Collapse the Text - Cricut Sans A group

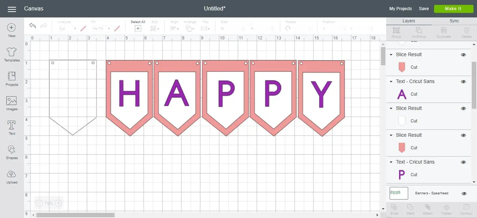pos(391,82)
